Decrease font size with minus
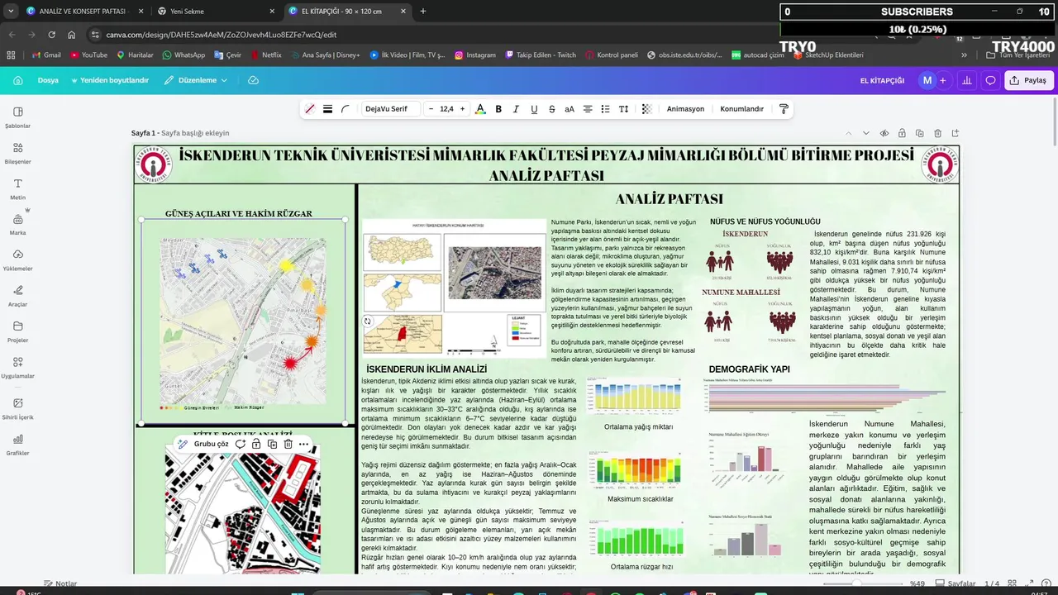The height and width of the screenshot is (595, 1058). [431, 109]
